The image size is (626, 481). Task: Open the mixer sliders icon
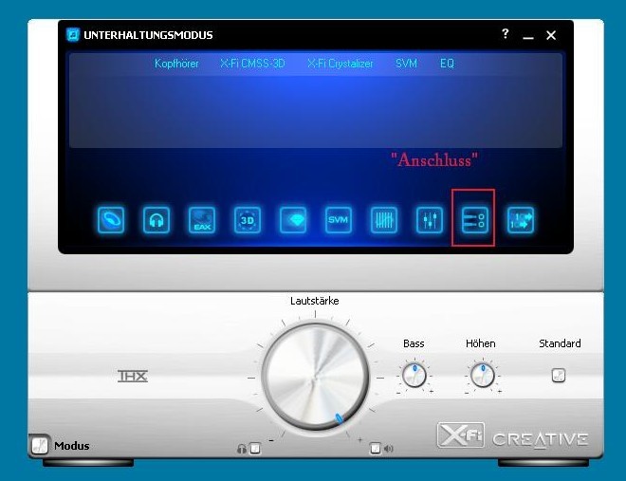tap(429, 219)
